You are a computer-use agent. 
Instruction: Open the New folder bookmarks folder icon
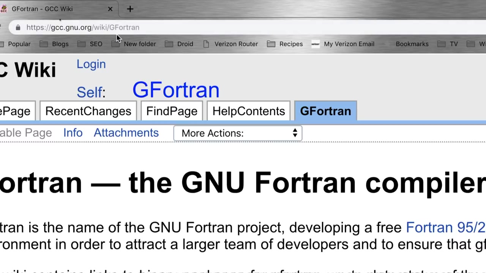click(116, 43)
